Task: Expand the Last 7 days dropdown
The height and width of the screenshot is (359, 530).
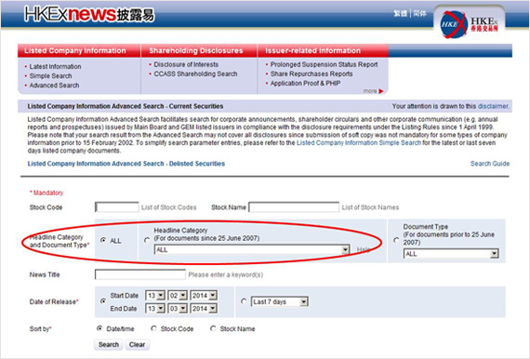Action: coord(280,301)
